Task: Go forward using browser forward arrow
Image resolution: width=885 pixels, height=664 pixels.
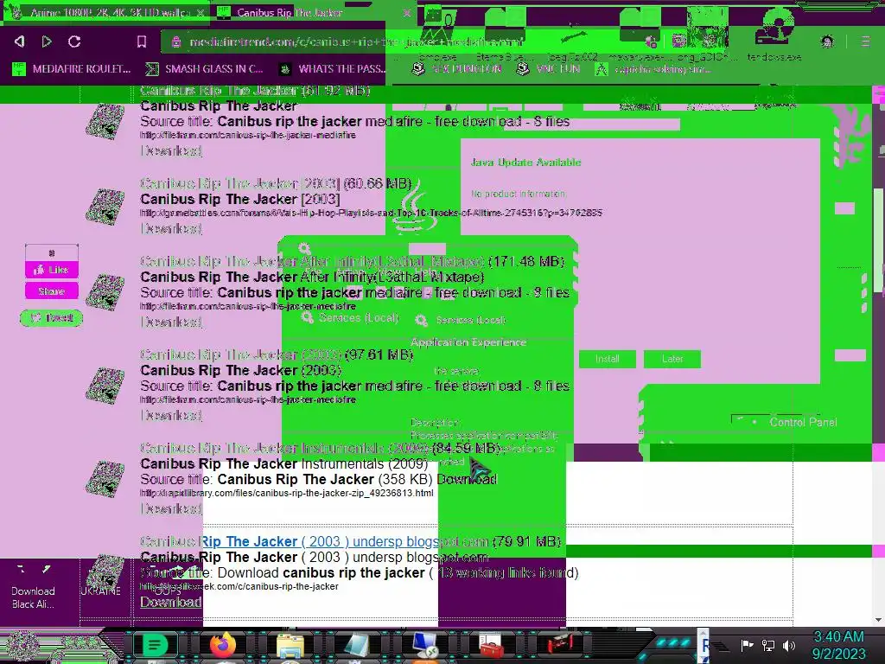Action: [47, 41]
